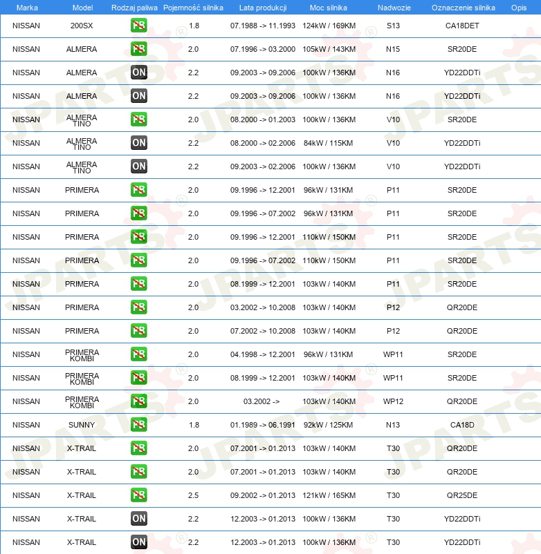541x554 pixels.
Task: Select the 09.2002 -> 01.2013 production cell
Action: (262, 495)
